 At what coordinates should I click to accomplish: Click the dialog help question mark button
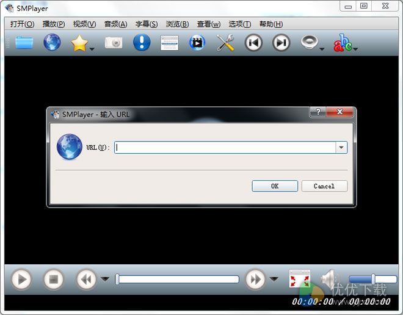(x=318, y=112)
